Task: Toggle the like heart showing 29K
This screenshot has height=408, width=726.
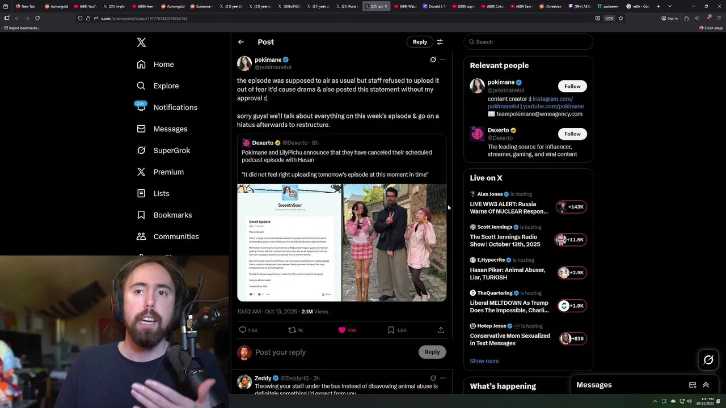Action: click(341, 330)
